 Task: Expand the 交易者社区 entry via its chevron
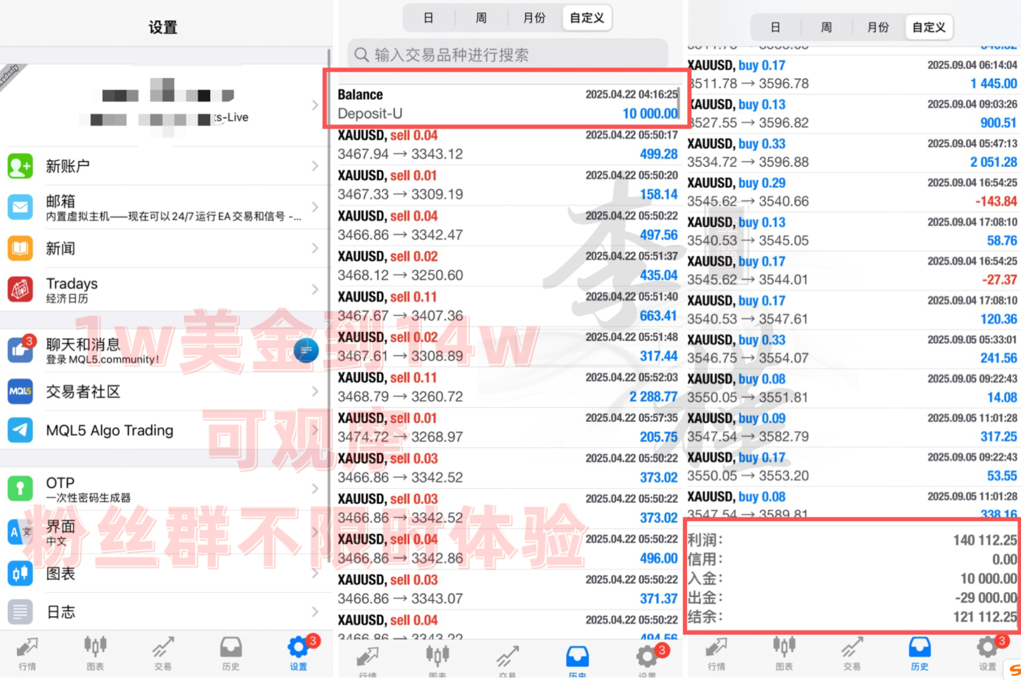click(x=314, y=392)
